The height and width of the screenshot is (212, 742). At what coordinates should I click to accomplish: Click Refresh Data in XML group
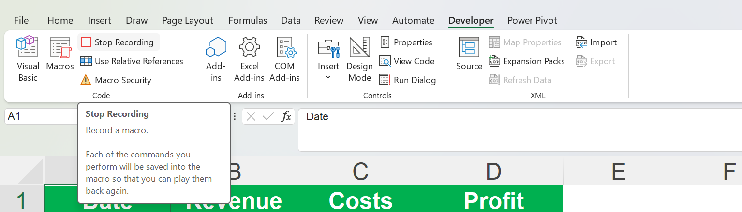pyautogui.click(x=519, y=80)
